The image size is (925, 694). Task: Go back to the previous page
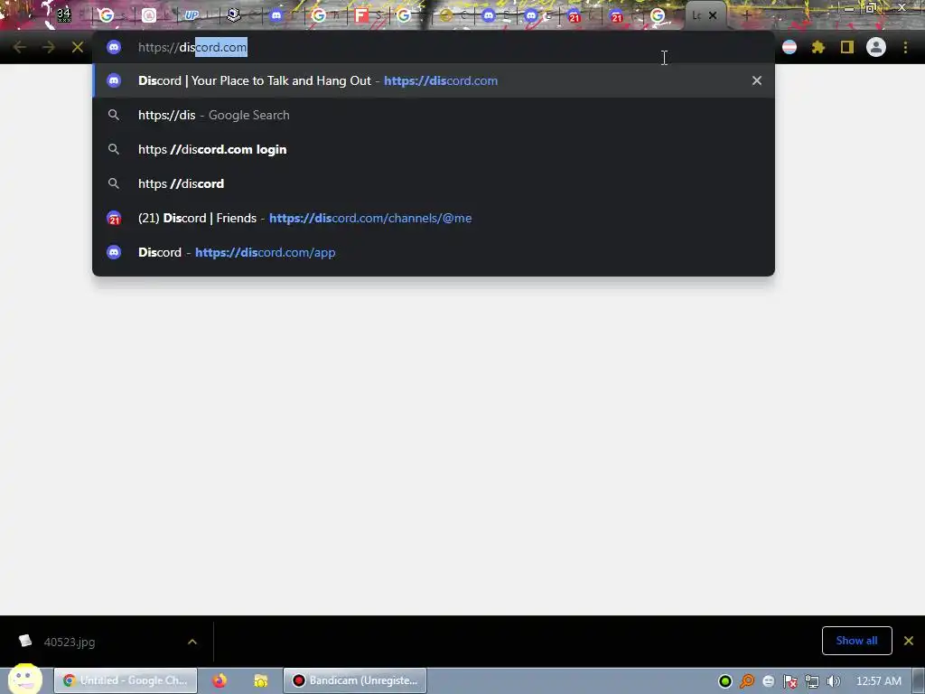(x=20, y=47)
